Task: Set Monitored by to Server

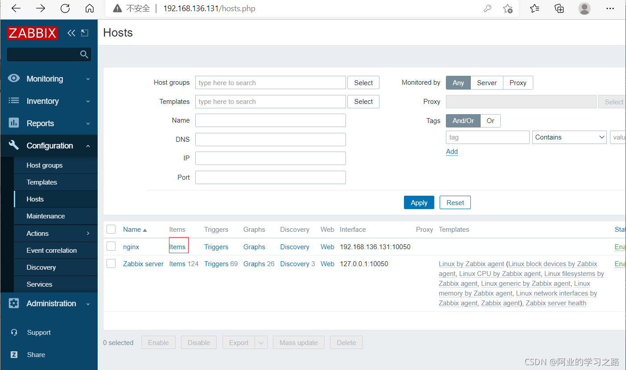Action: tap(487, 83)
